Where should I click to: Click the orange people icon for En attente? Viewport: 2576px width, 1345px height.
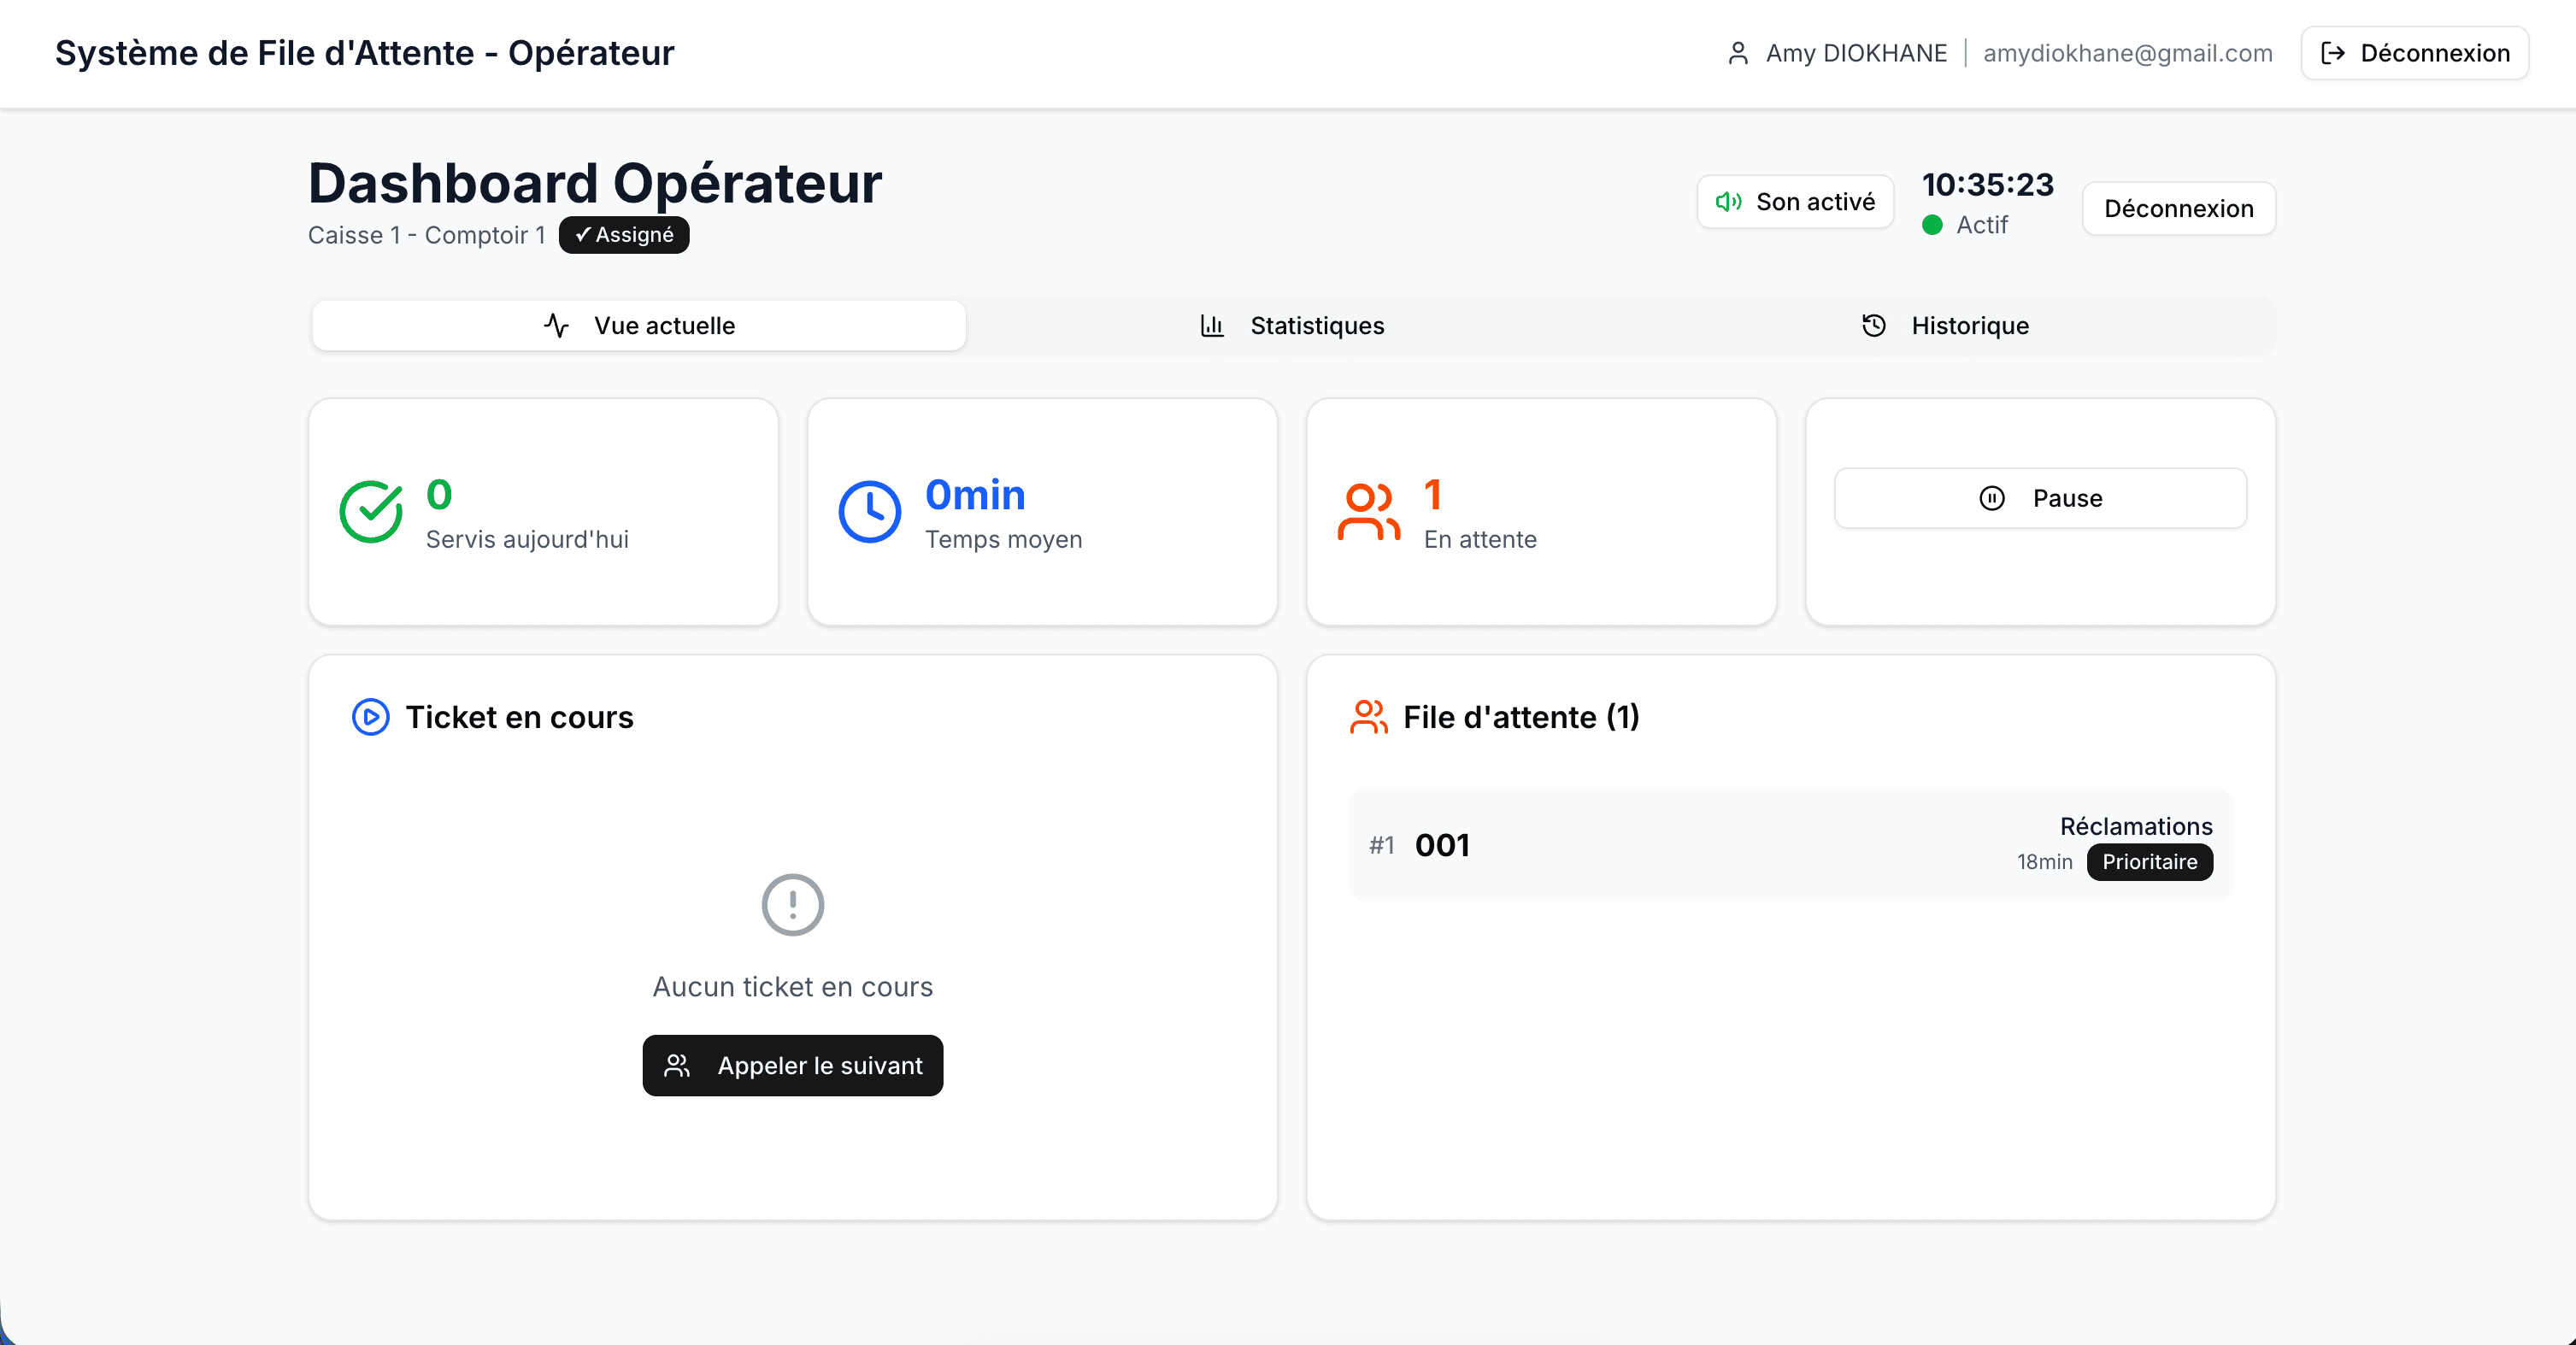tap(1369, 512)
